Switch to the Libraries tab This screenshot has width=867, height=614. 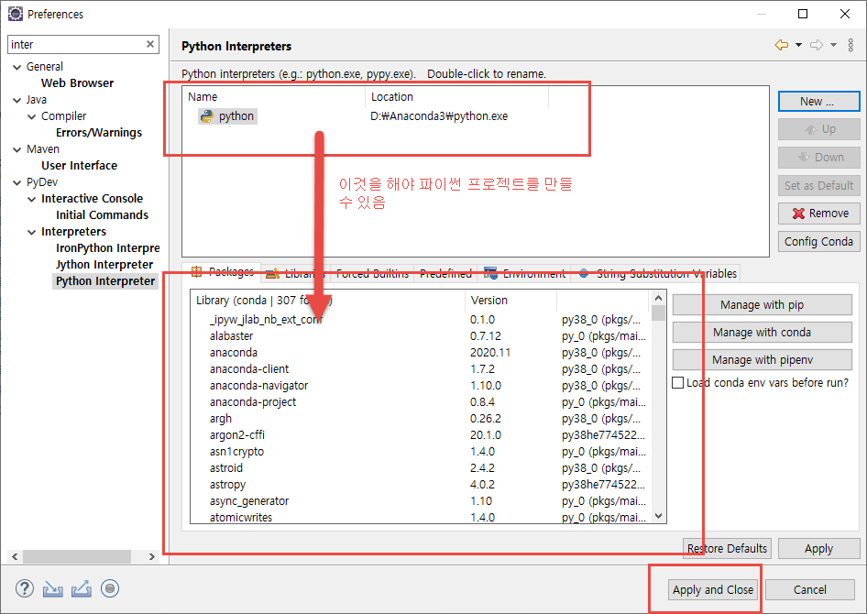click(x=295, y=274)
